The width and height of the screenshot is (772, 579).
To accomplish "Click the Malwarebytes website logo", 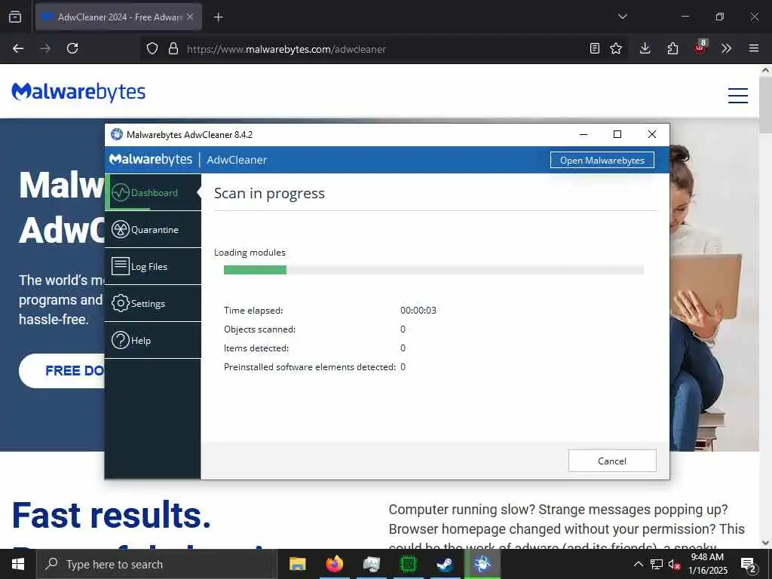I will [78, 92].
